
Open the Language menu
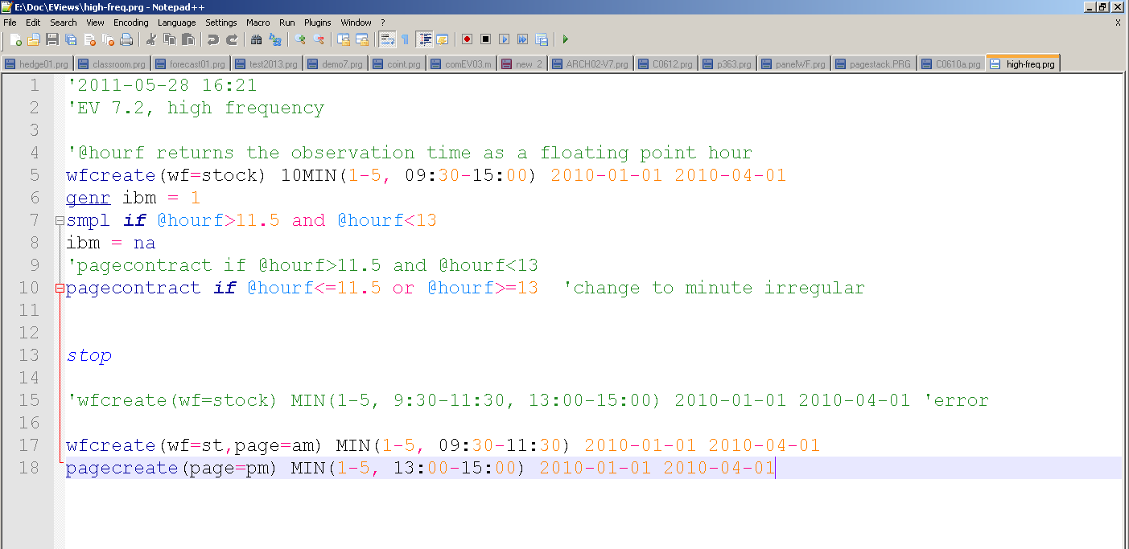click(176, 23)
